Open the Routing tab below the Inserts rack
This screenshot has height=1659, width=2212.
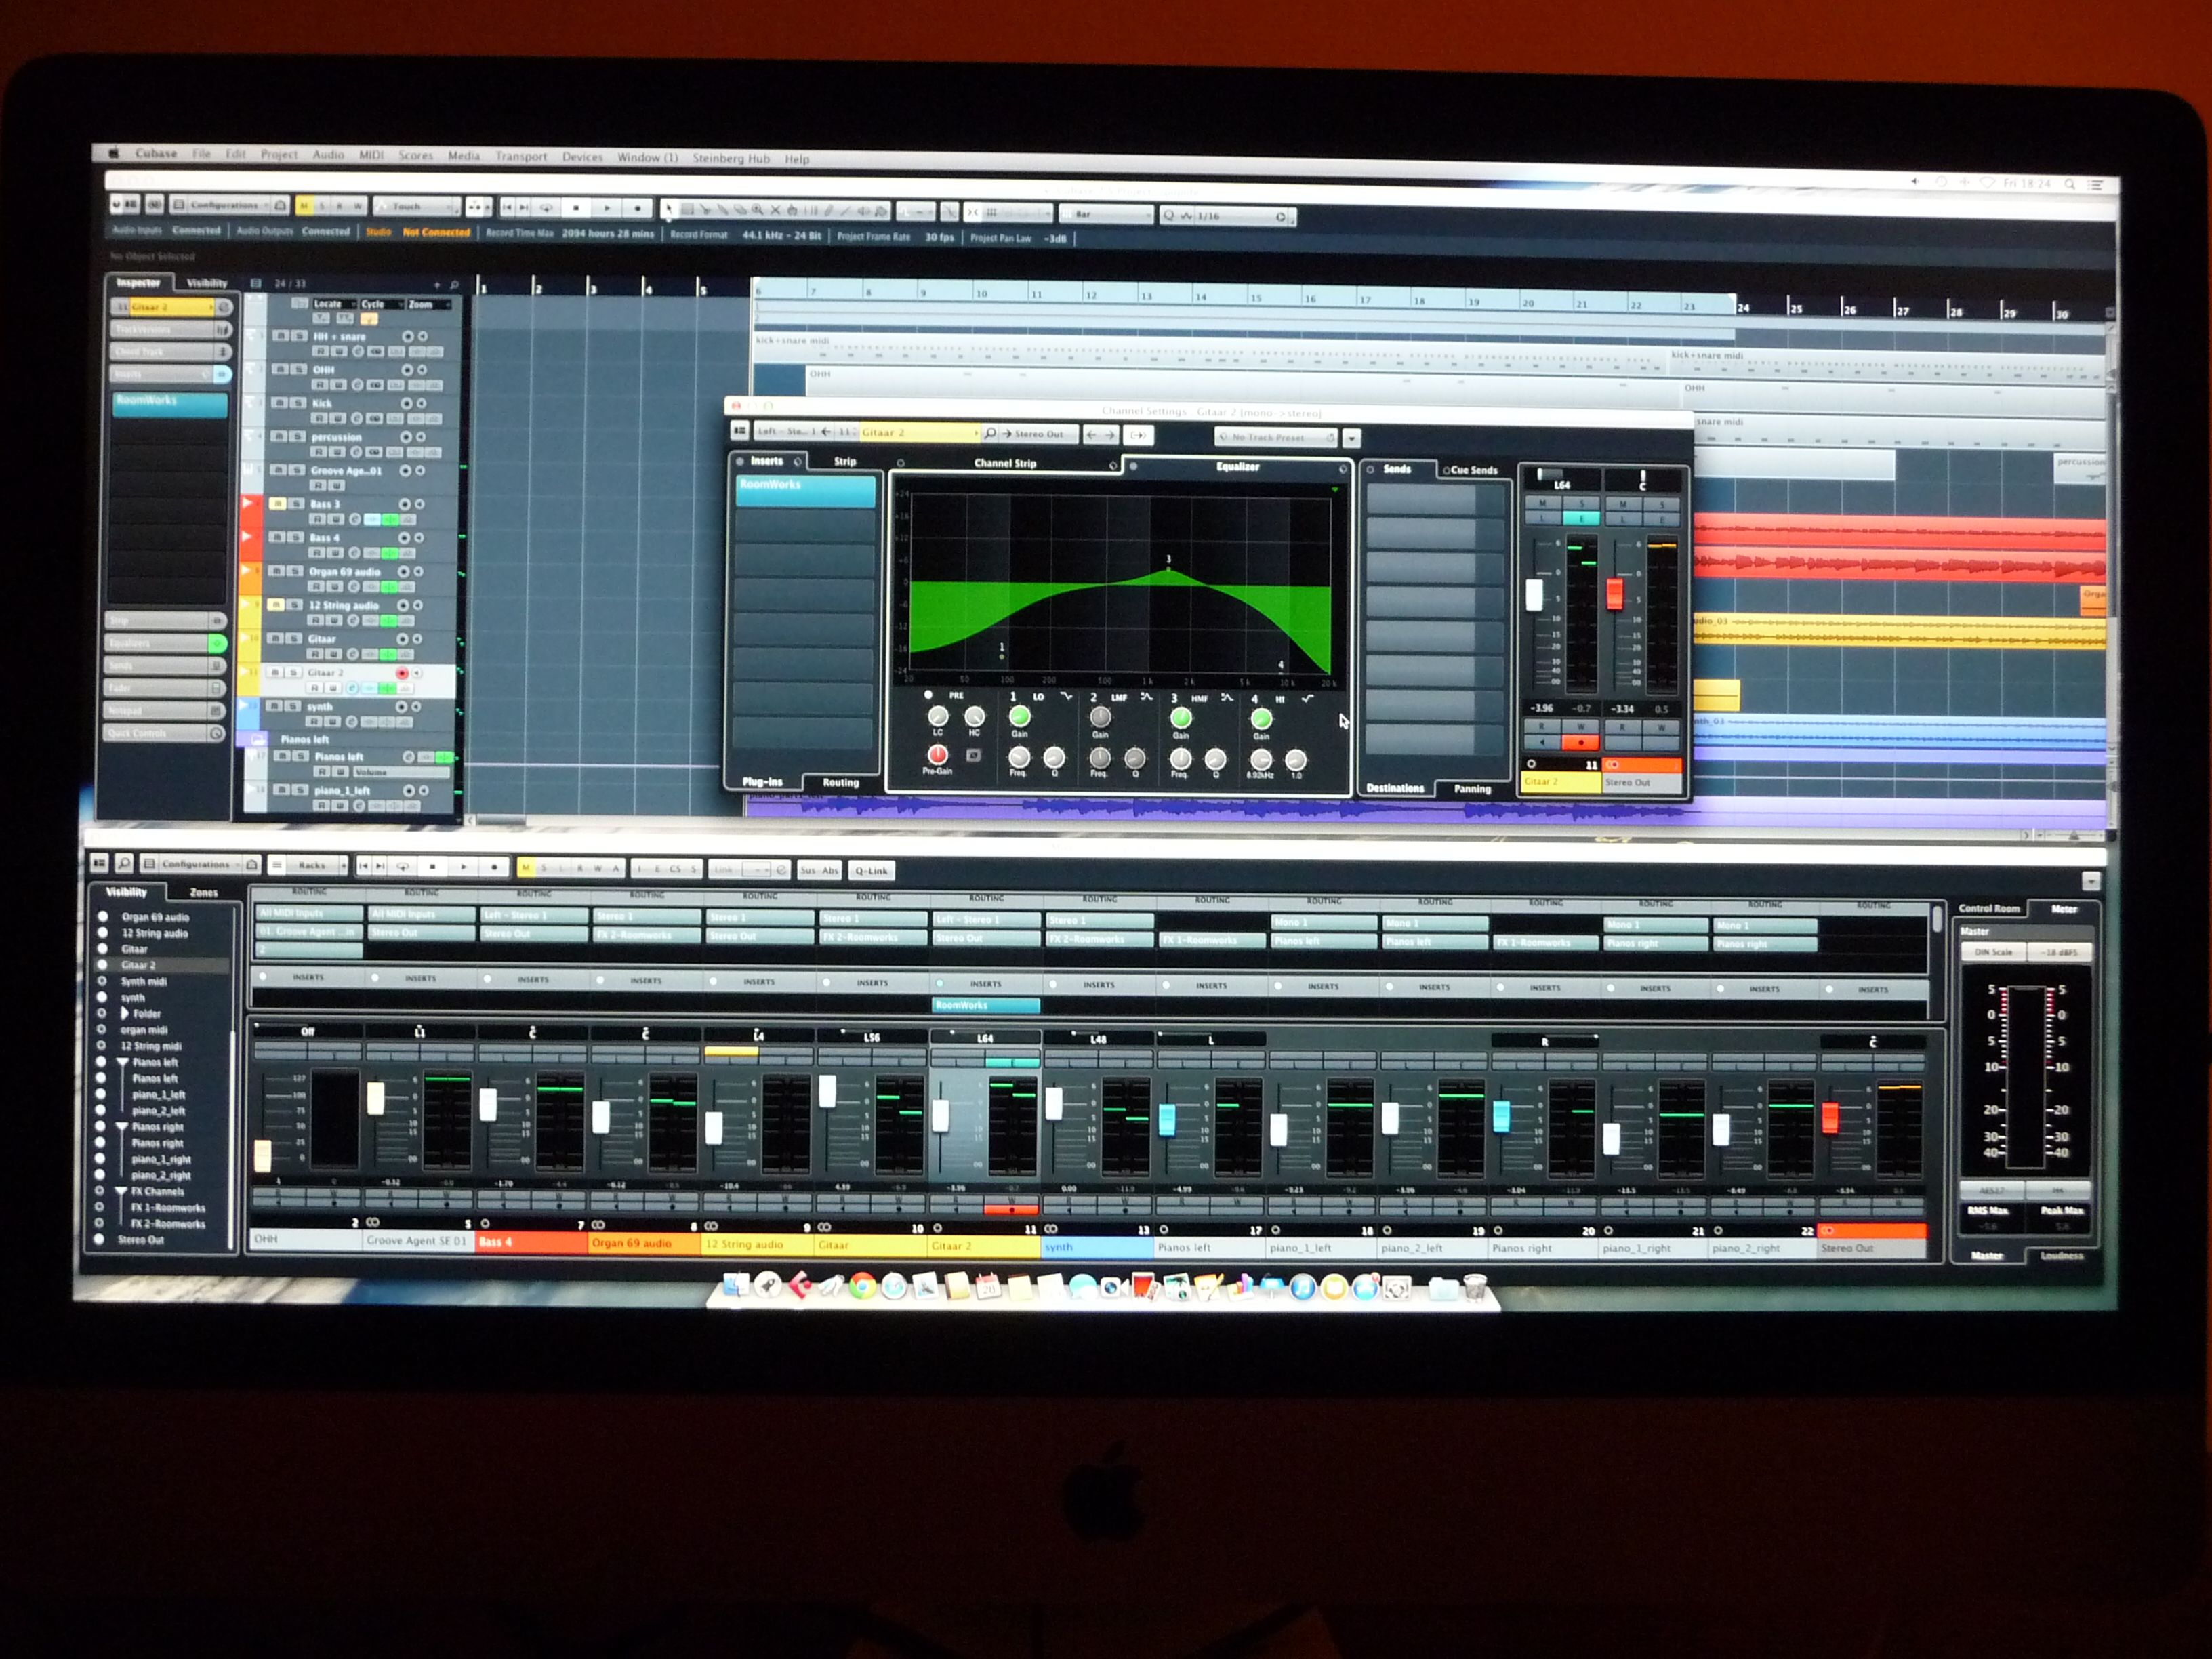click(x=840, y=782)
